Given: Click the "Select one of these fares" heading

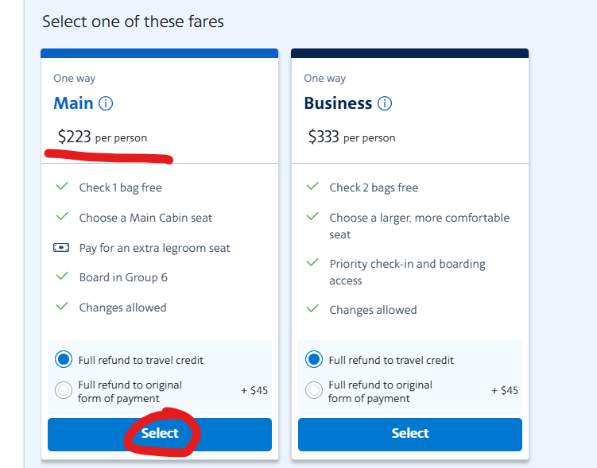Looking at the screenshot, I should 133,21.
